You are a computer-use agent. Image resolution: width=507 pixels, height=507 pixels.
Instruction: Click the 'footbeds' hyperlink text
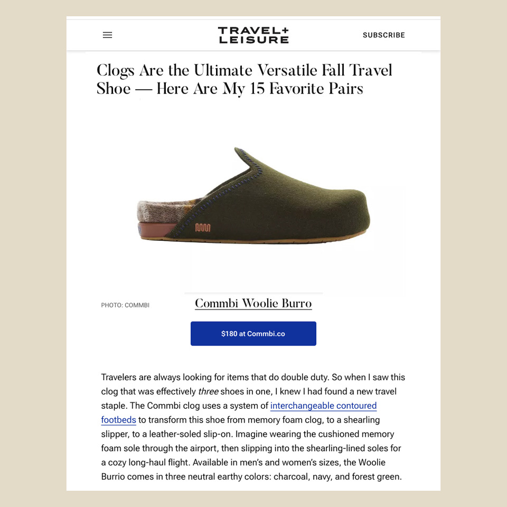coord(118,420)
